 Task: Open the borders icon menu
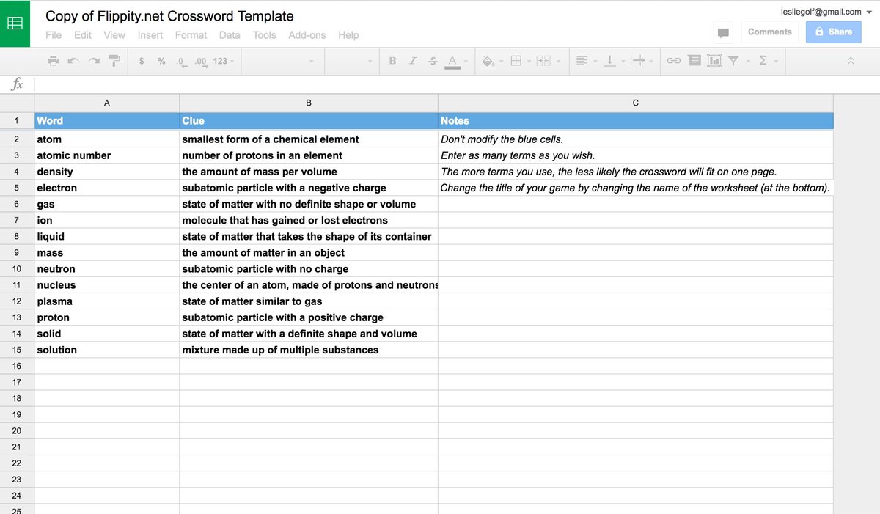(516, 61)
